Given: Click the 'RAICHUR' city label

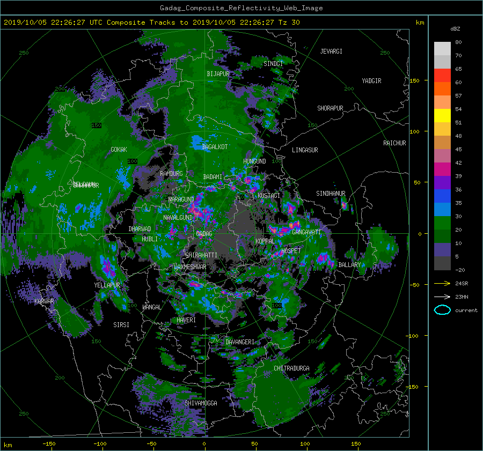Looking at the screenshot, I should (x=394, y=143).
